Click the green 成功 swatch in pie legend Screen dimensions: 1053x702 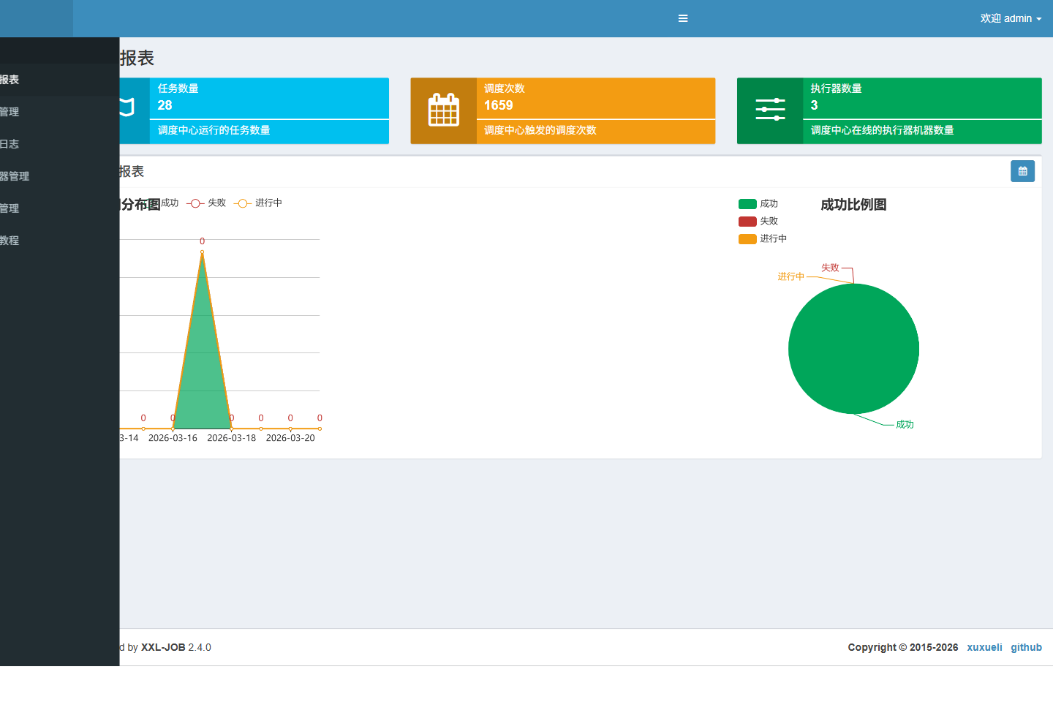pos(747,204)
